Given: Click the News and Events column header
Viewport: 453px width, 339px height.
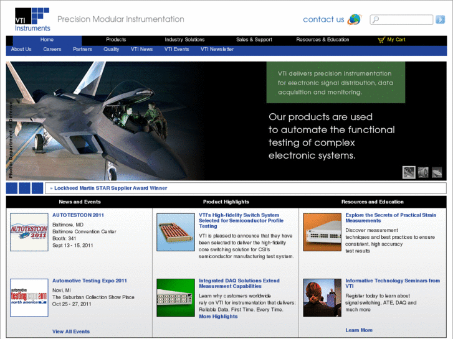Looking at the screenshot, I should click(x=80, y=202).
